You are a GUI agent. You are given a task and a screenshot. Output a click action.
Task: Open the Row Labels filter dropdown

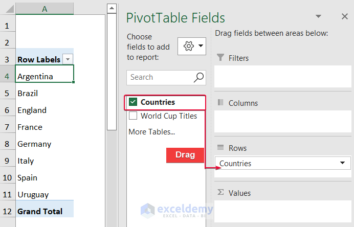pyautogui.click(x=67, y=59)
